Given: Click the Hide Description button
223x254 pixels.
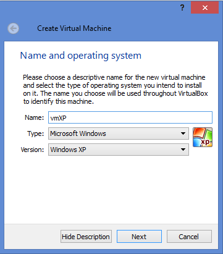Looking at the screenshot, I should (x=86, y=237).
